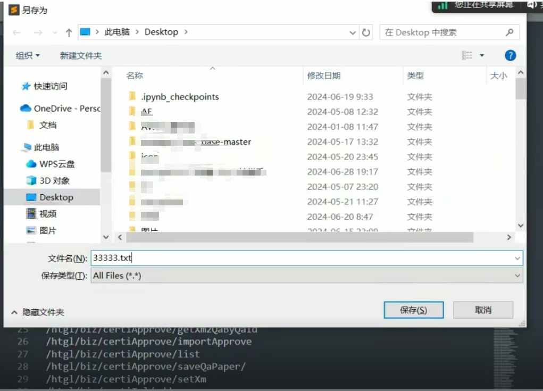Click the 取消 button
Image resolution: width=543 pixels, height=391 pixels.
[483, 310]
